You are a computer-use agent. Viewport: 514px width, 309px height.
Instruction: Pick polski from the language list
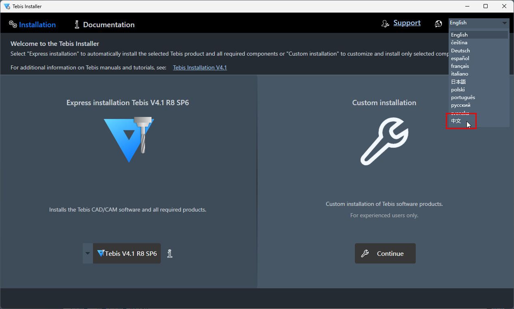pyautogui.click(x=479, y=90)
